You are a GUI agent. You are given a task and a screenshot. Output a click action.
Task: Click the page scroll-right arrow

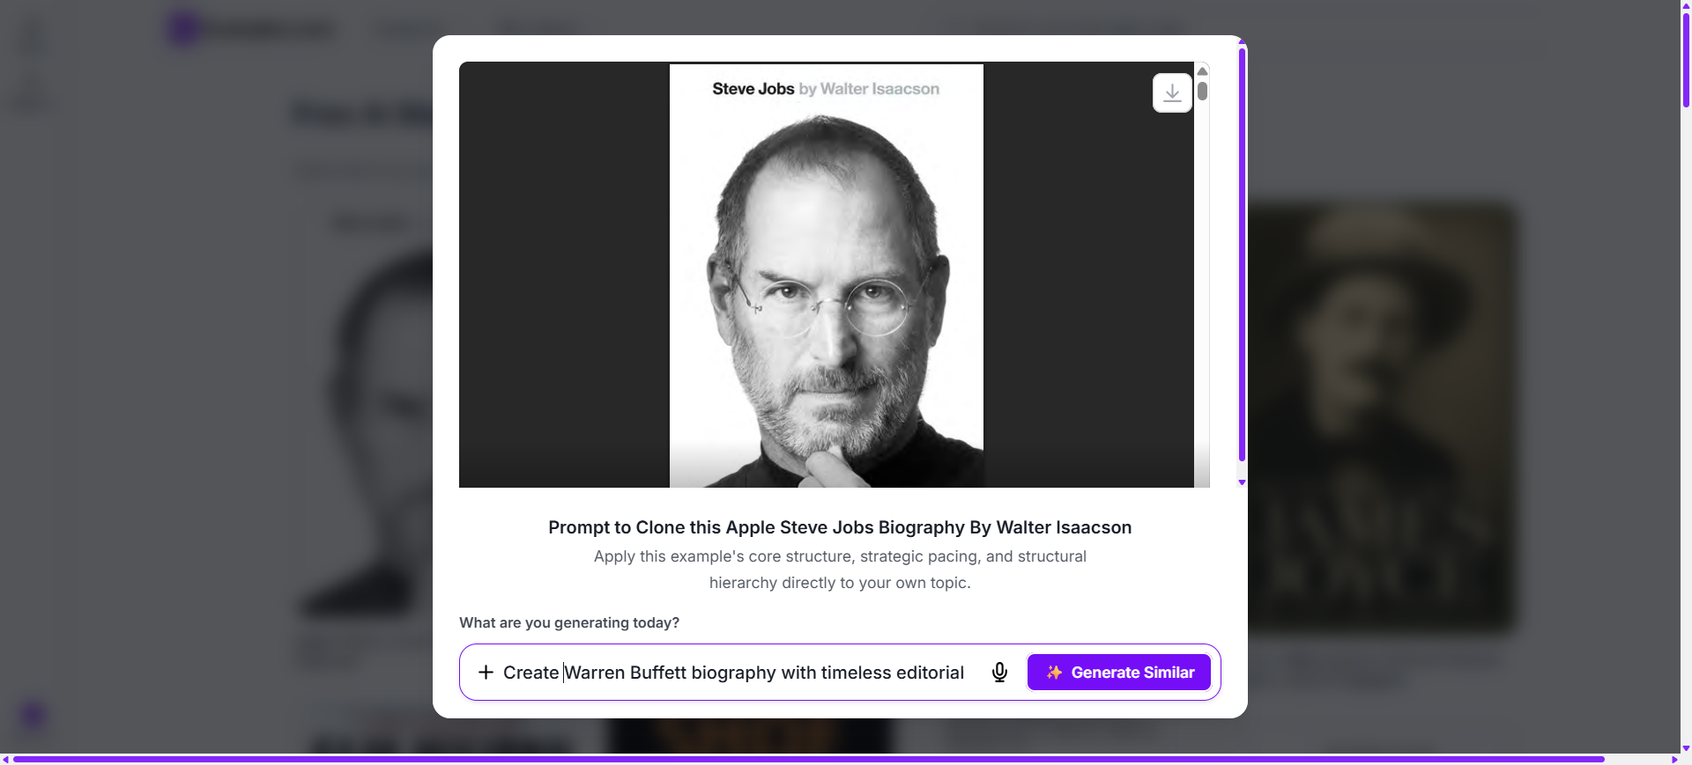(1674, 759)
